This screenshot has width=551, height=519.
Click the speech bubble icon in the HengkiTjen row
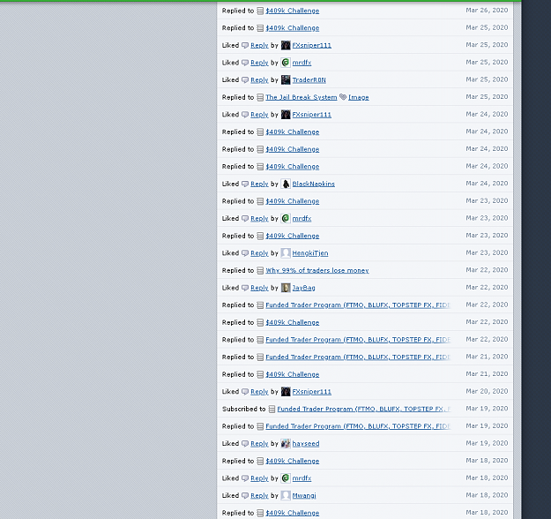245,253
